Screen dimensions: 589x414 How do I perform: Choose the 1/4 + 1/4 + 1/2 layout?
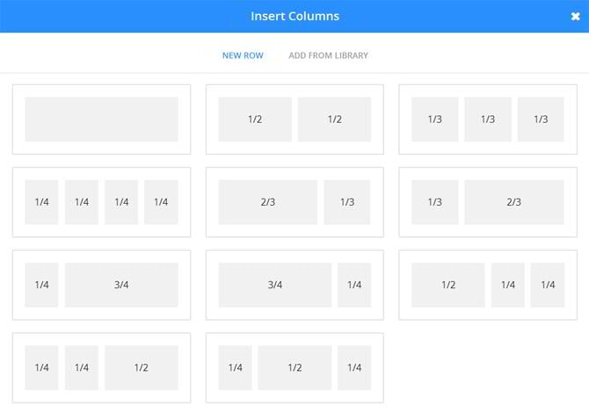pos(101,367)
